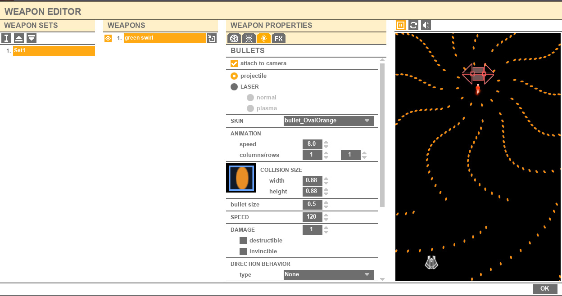Enable the destructible checkbox
Image resolution: width=562 pixels, height=296 pixels.
click(243, 241)
